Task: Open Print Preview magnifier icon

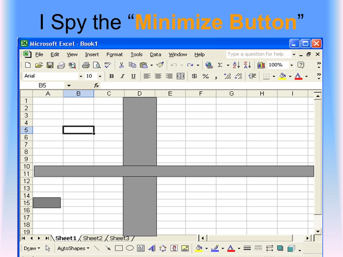Action: coord(97,65)
